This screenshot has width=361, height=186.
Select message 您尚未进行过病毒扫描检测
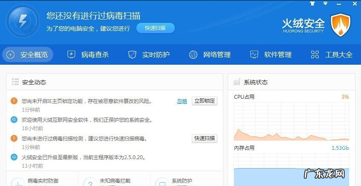[84, 139]
